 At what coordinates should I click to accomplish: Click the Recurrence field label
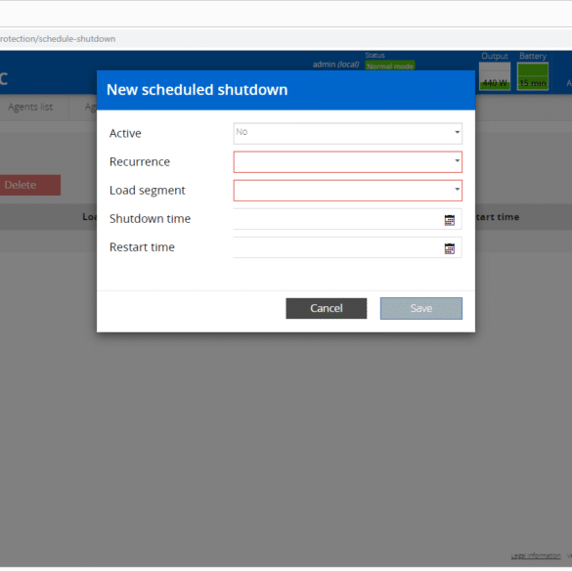(140, 161)
